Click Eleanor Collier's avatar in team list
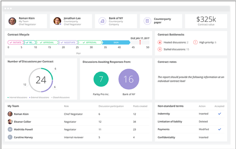This screenshot has height=149, width=236. 10,122
